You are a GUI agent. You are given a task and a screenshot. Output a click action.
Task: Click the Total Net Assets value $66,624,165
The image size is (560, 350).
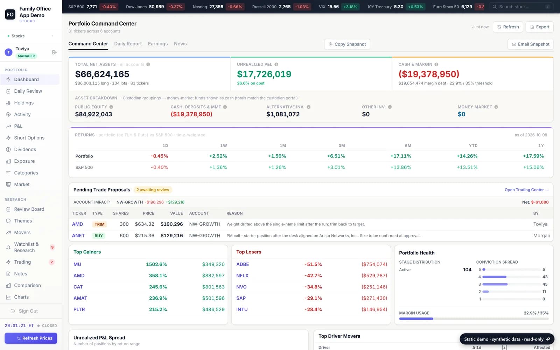(102, 74)
